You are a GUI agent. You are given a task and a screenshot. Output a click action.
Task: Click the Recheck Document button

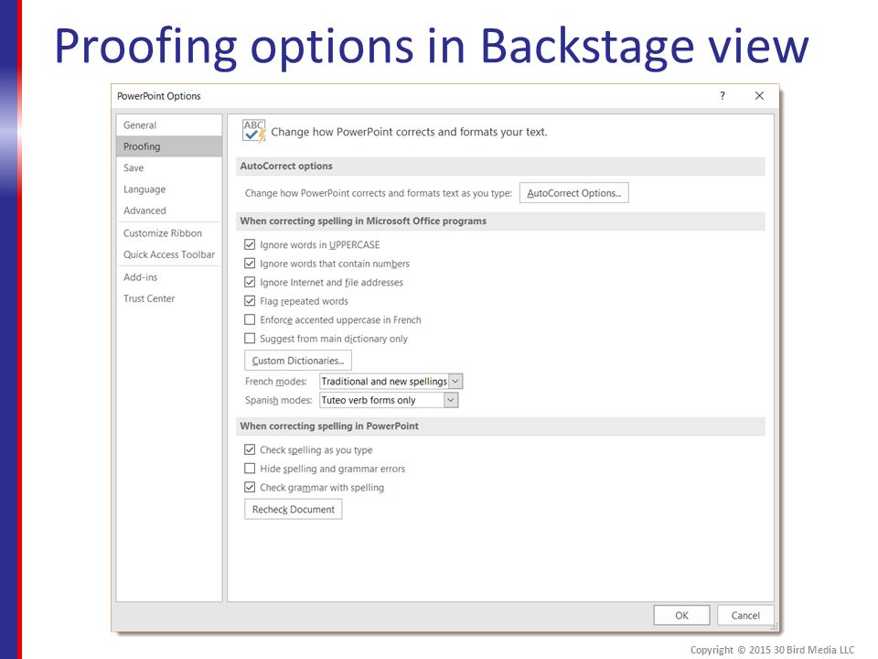pyautogui.click(x=293, y=510)
